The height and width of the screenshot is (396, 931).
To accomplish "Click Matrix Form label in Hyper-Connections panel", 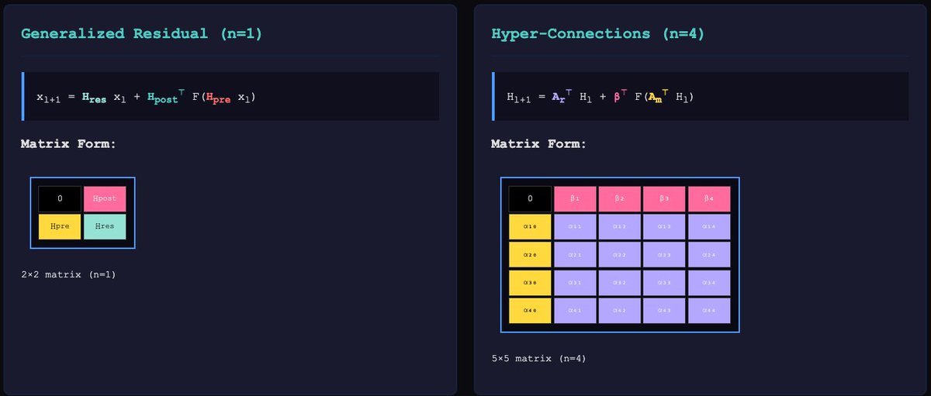I will point(539,143).
